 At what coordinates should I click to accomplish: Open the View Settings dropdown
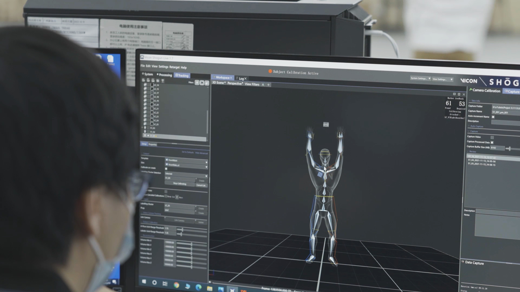click(443, 79)
